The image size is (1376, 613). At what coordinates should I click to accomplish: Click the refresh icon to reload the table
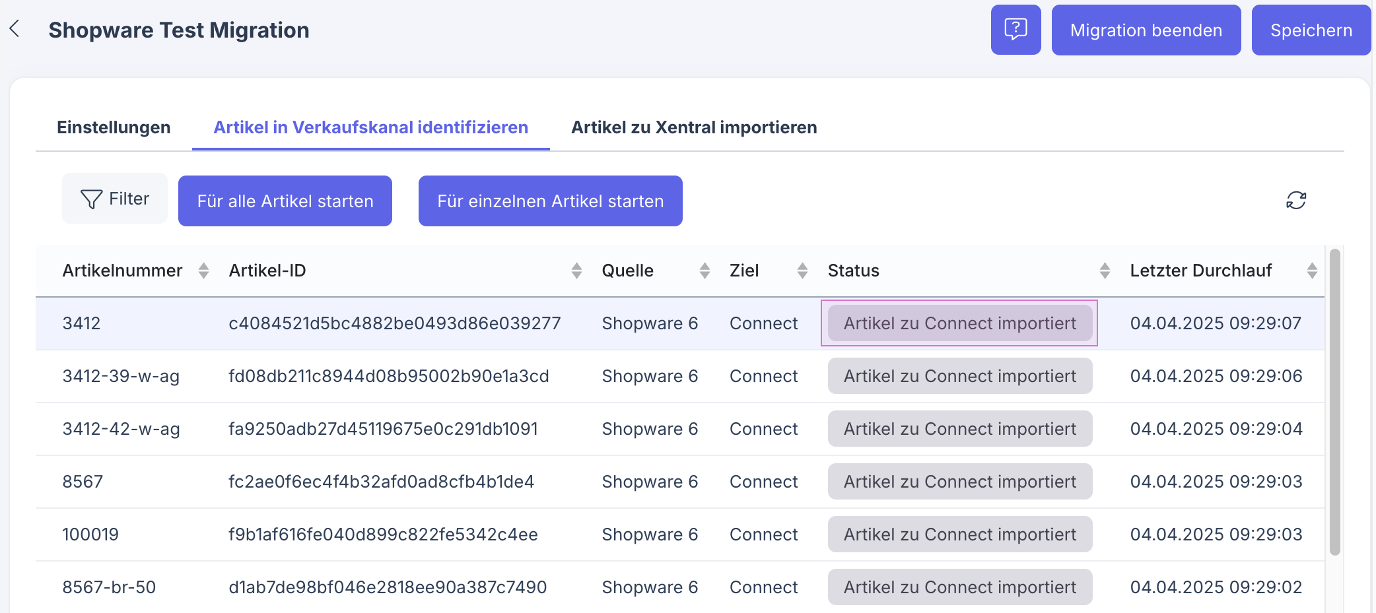[x=1295, y=199]
